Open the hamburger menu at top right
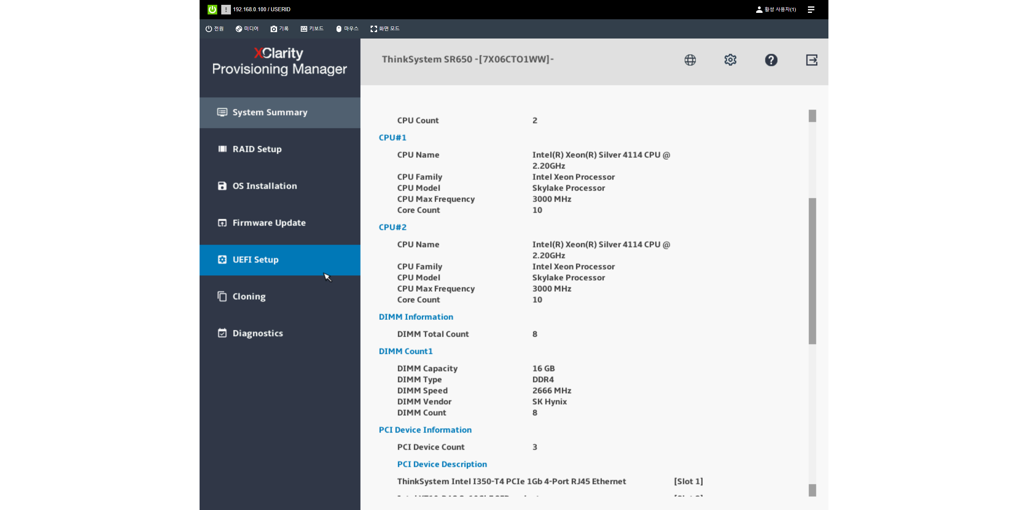Viewport: 1028px width, 510px height. click(811, 9)
